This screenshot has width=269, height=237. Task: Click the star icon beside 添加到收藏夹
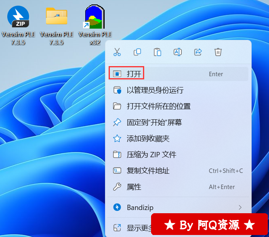pyautogui.click(x=117, y=138)
